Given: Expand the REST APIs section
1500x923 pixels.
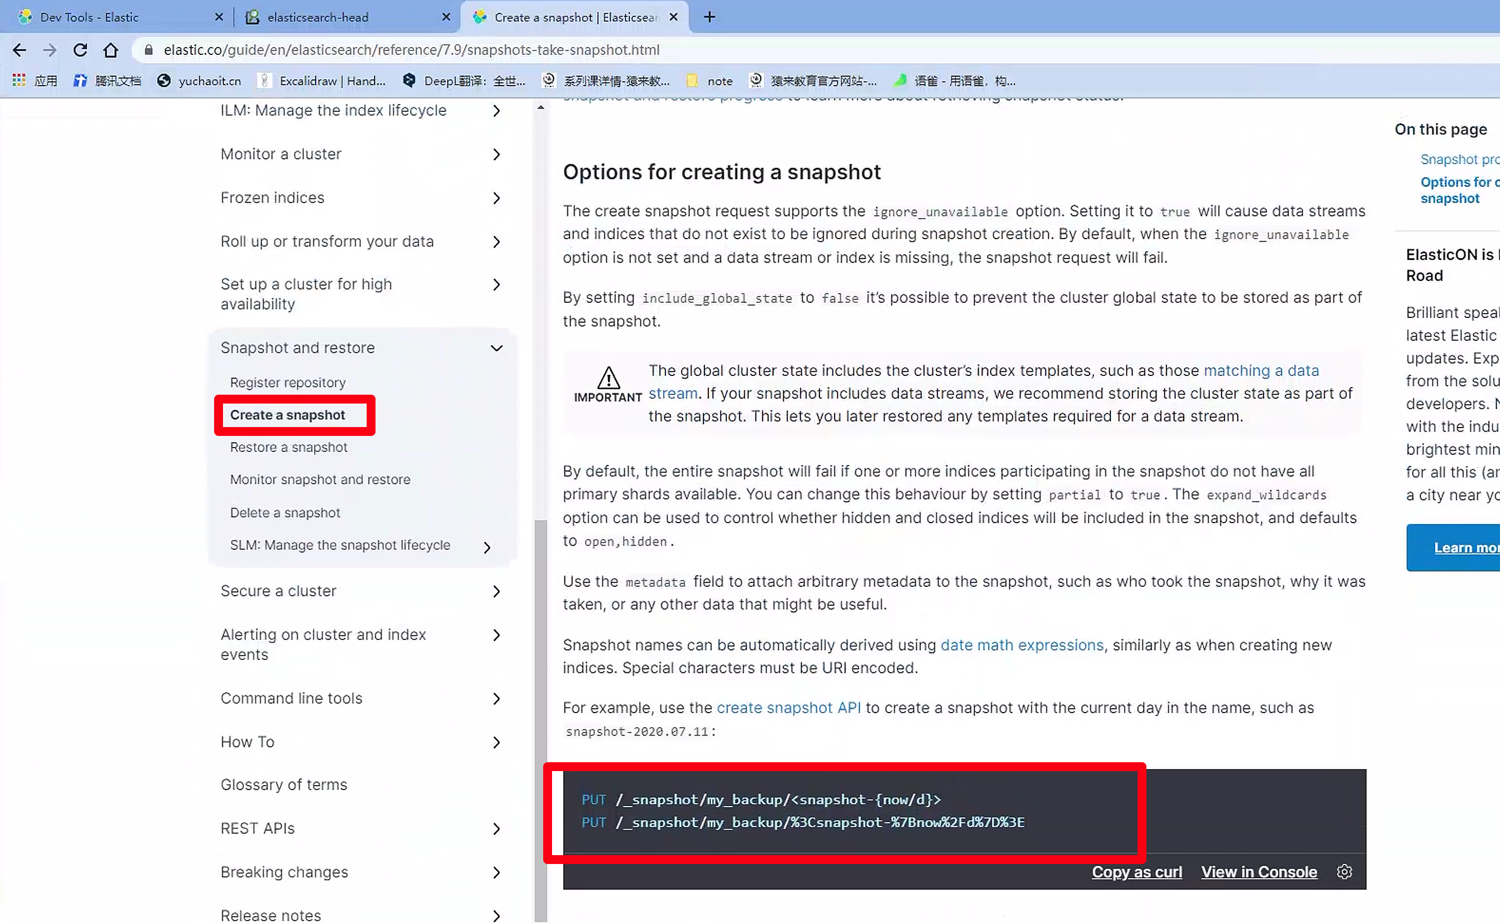Looking at the screenshot, I should coord(497,829).
